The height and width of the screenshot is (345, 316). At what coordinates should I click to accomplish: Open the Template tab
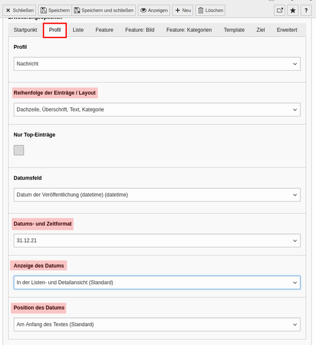coord(234,30)
